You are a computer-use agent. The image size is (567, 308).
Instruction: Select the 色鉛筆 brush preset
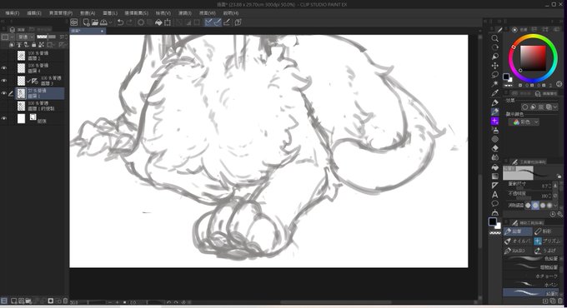click(531, 259)
